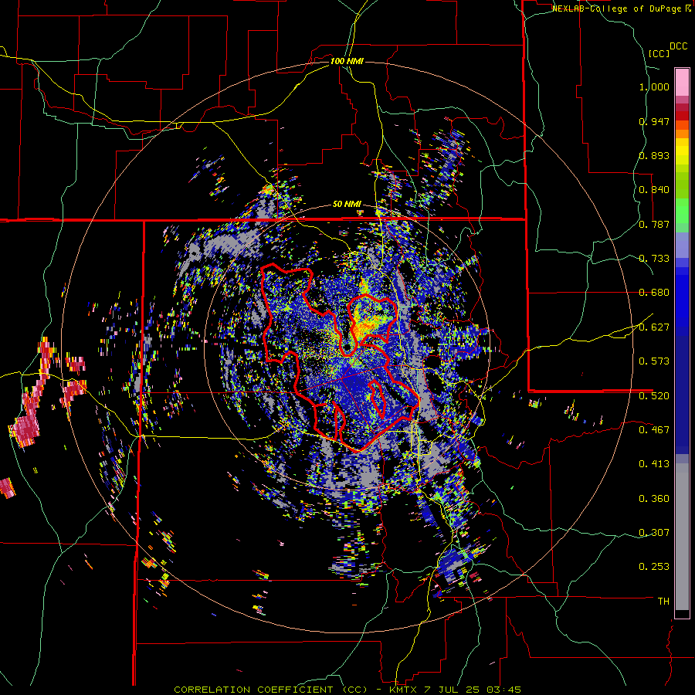Pick the yellow segment of the color bar
The image size is (695, 695).
(682, 152)
